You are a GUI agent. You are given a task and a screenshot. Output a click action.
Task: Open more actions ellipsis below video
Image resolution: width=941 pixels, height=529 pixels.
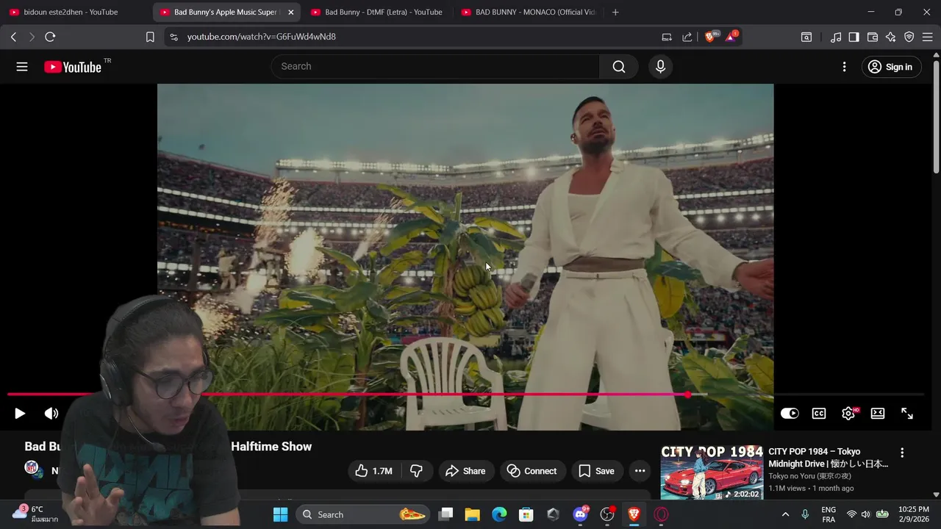(640, 471)
